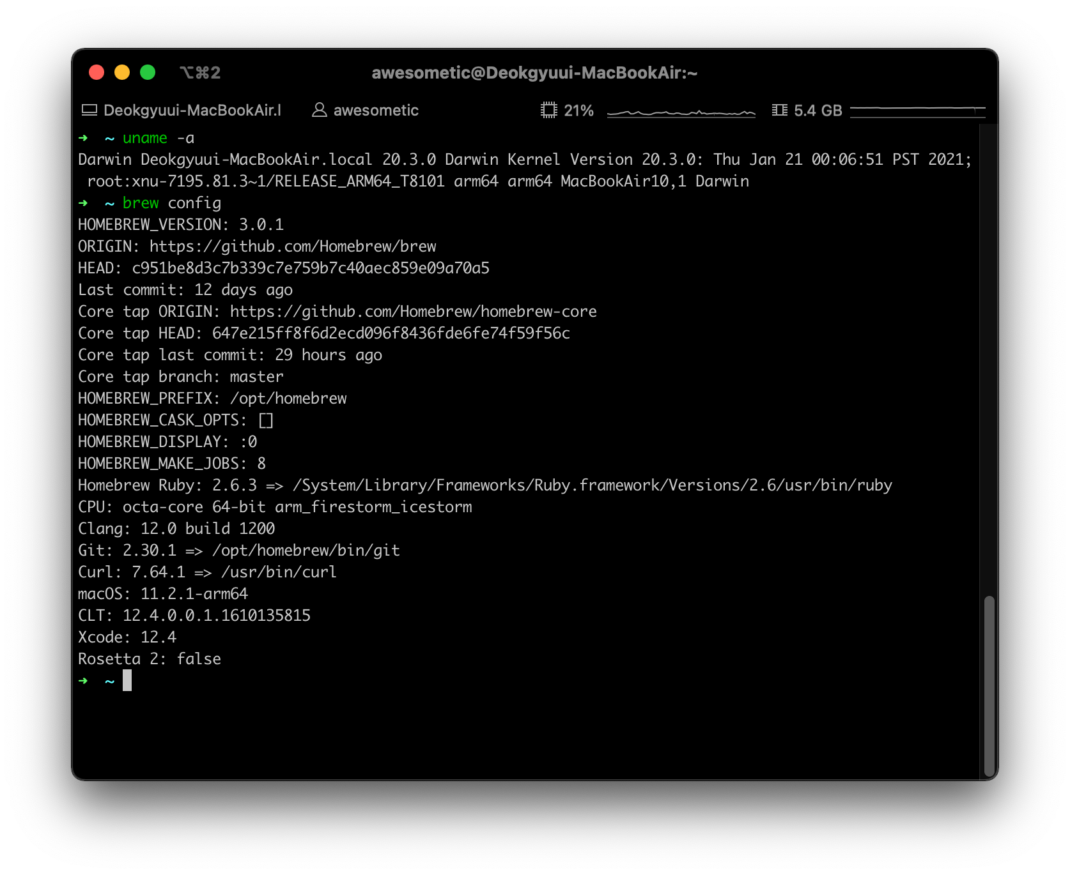Click the computer hostname icon in status bar
The width and height of the screenshot is (1070, 875).
click(89, 110)
